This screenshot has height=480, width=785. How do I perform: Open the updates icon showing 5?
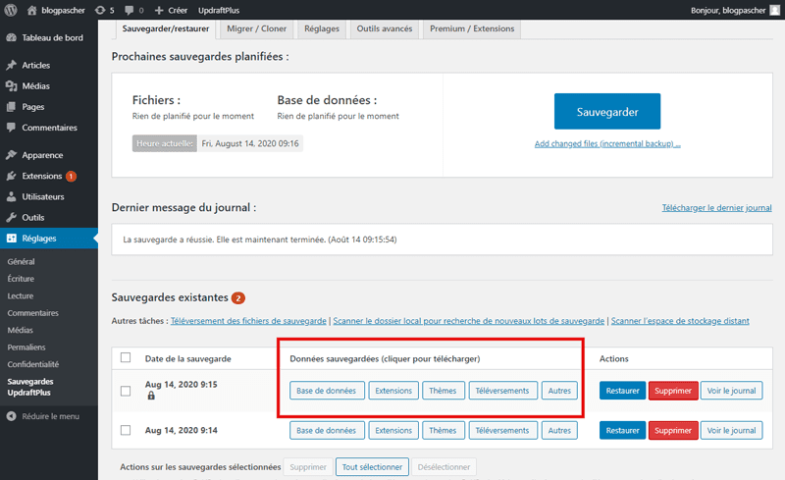coord(100,10)
